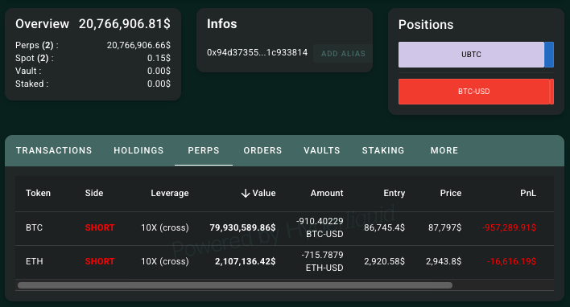Image resolution: width=570 pixels, height=307 pixels.
Task: Click the Perps value 20,766,906.66$
Action: (138, 45)
